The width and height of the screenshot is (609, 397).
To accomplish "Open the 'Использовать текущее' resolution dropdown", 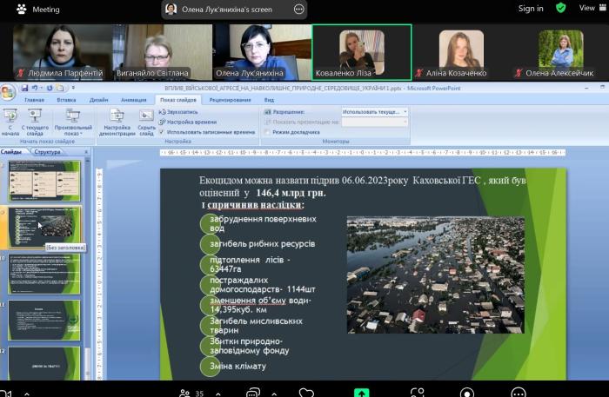I will [374, 112].
